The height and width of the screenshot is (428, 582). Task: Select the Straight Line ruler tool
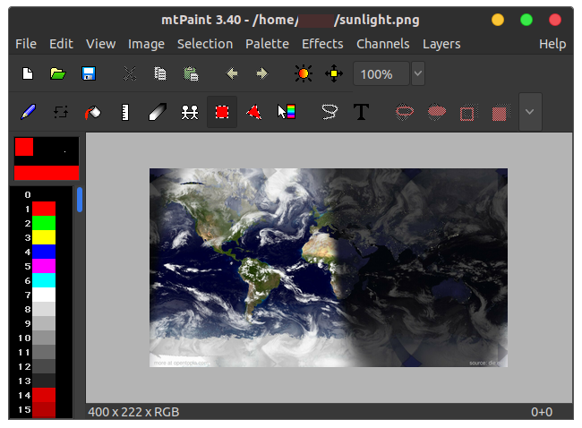[x=125, y=113]
